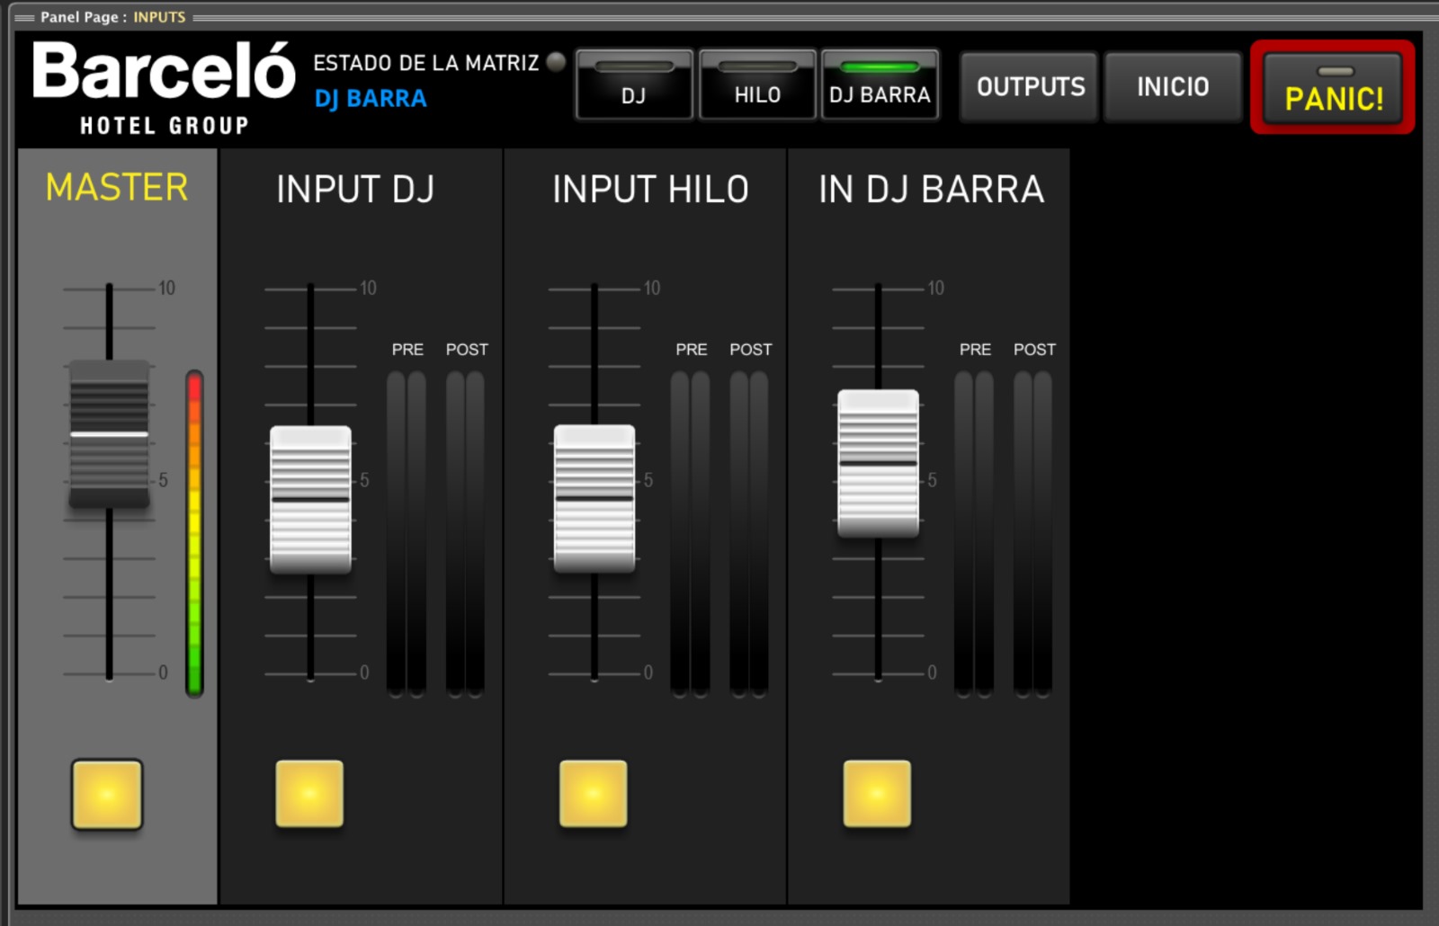
Task: Click the INPUT DJ fader knob
Action: tap(310, 499)
